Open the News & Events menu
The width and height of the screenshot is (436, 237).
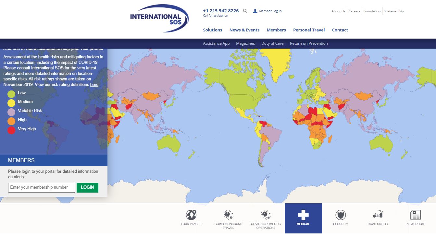tap(244, 30)
